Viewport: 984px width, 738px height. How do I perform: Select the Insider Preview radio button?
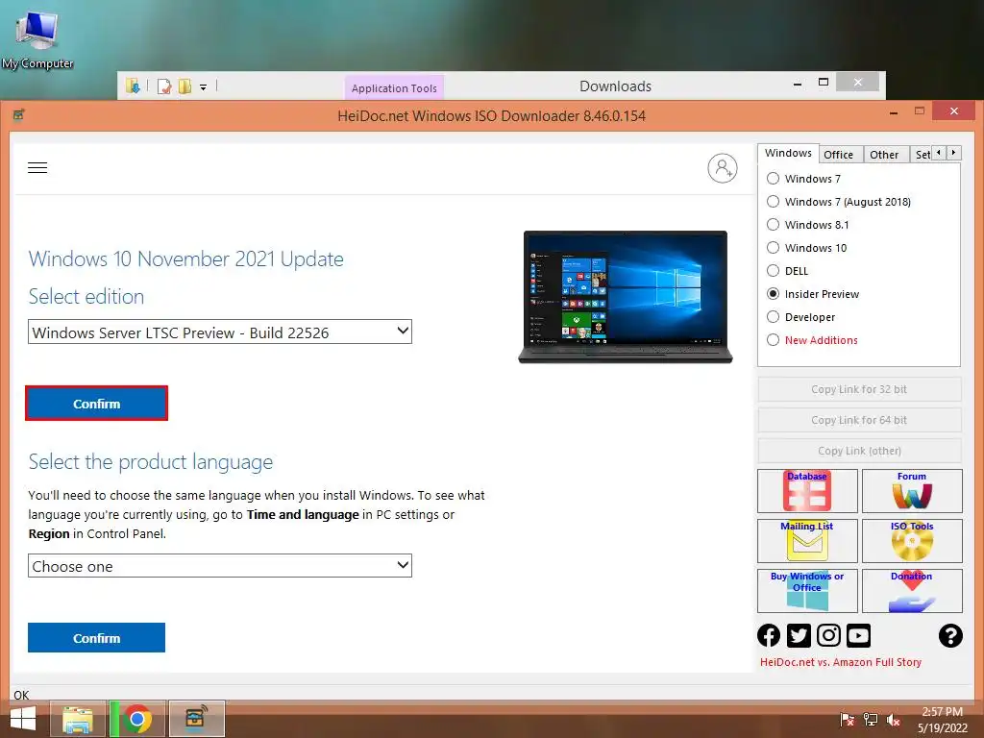coord(774,294)
